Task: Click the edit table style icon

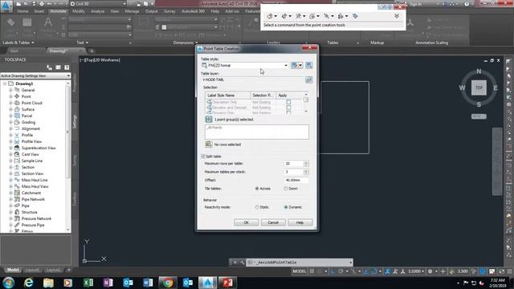Action: [x=295, y=65]
